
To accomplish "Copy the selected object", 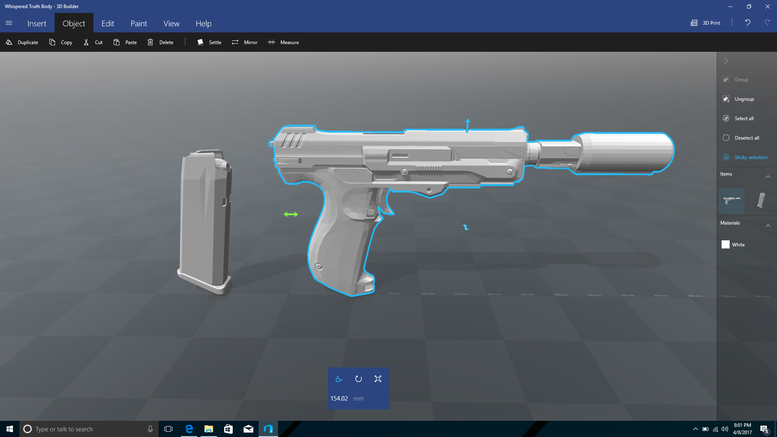I will [61, 42].
